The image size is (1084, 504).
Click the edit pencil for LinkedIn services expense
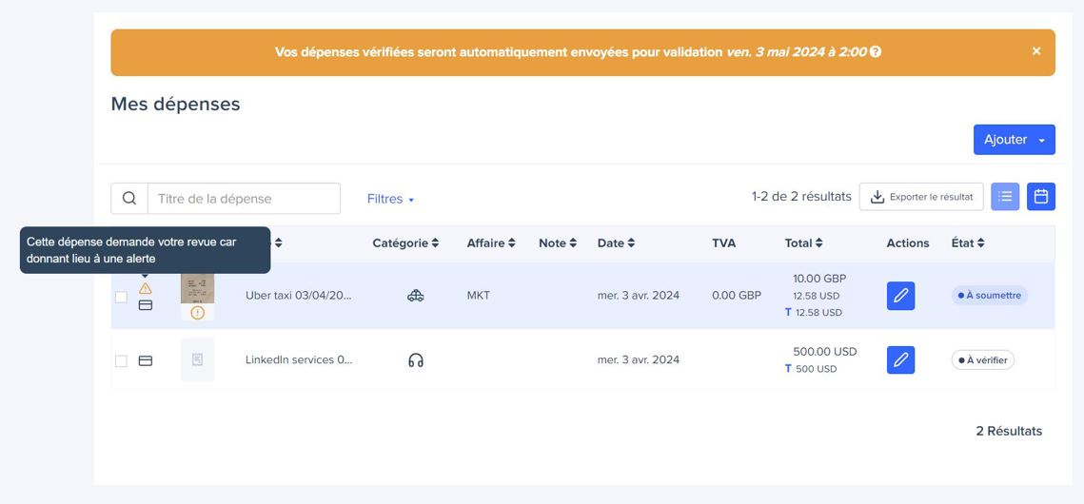[900, 359]
